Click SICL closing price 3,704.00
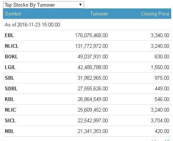Screen dimensions: 173x141 pyautogui.click(x=160, y=120)
